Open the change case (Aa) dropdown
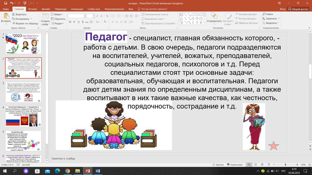 pyautogui.click(x=98, y=22)
